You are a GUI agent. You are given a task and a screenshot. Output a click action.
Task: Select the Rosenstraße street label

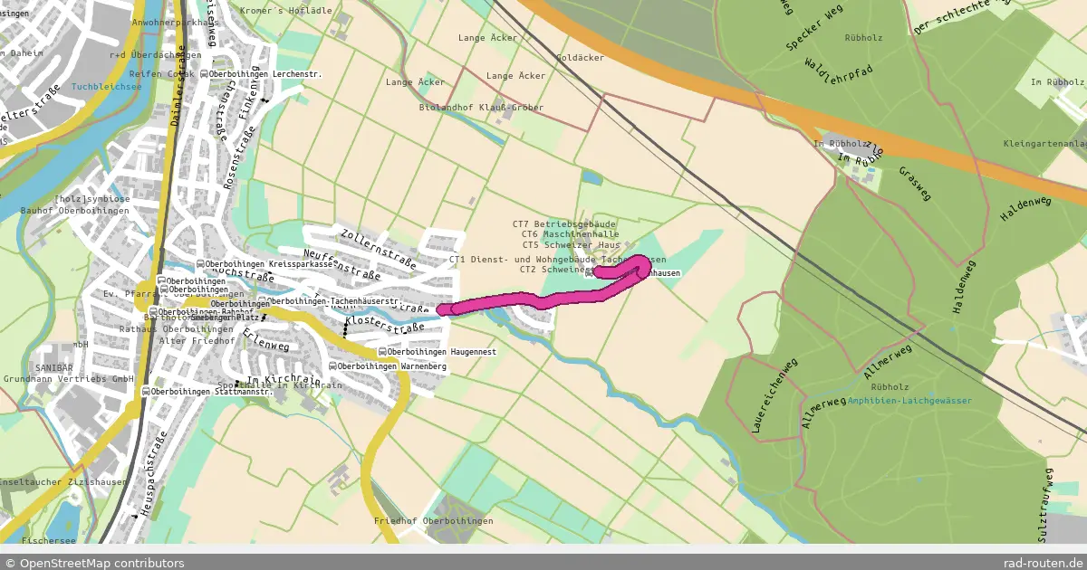click(239, 158)
